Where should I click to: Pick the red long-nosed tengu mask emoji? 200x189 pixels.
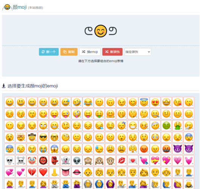click(x=54, y=161)
